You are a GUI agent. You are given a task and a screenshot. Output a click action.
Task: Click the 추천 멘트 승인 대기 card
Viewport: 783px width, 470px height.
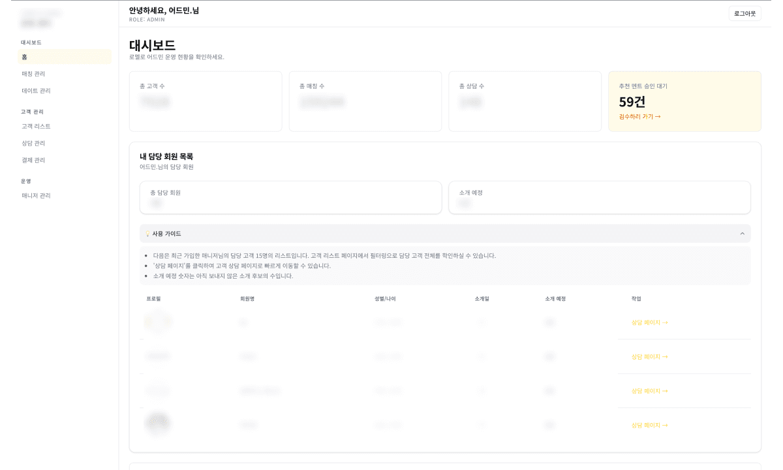pos(684,101)
